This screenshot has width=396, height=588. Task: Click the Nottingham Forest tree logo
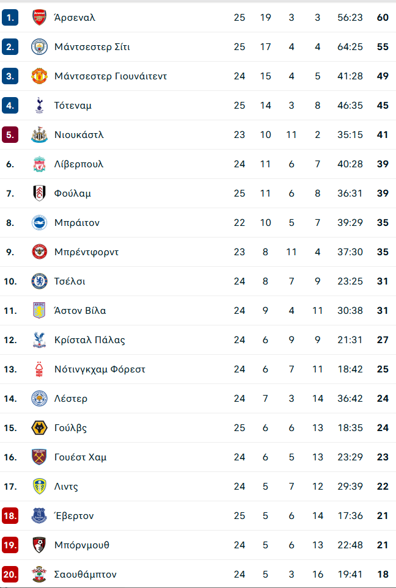pyautogui.click(x=39, y=369)
